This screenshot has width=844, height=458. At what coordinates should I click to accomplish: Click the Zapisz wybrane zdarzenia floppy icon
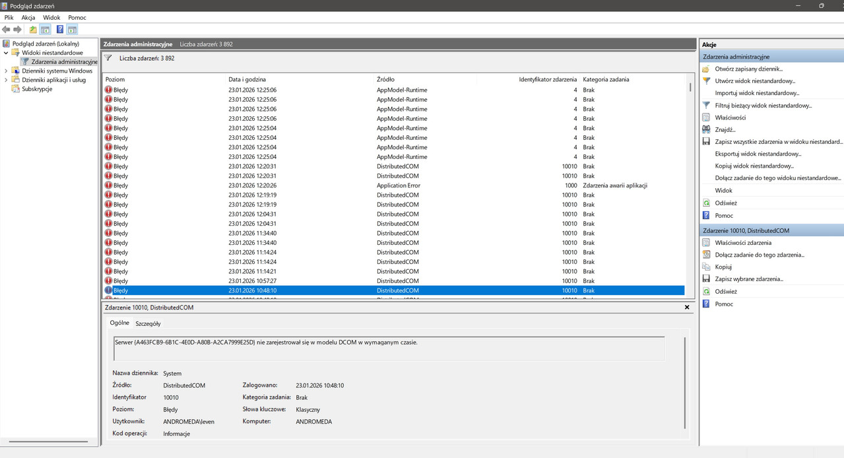click(706, 278)
